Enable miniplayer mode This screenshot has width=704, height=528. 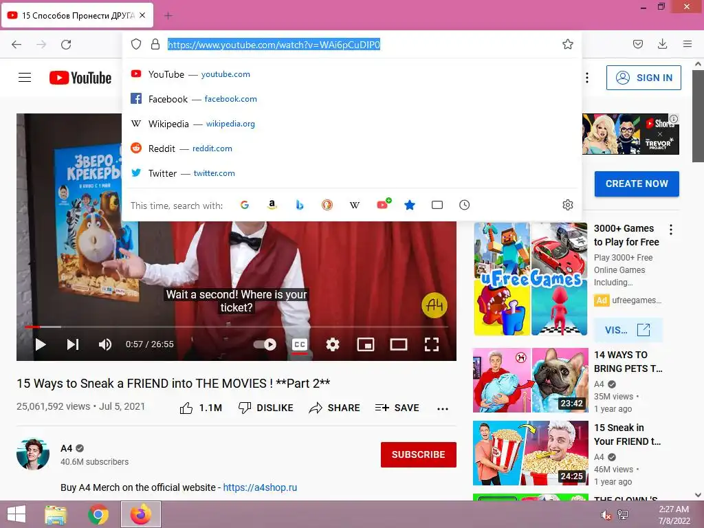coord(366,344)
